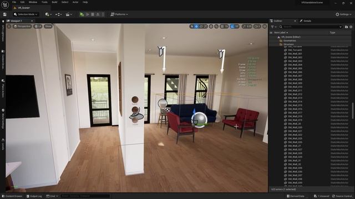Viewport: 355px width, 199px height.
Task: Click the console command input field
Action: click(x=85, y=196)
